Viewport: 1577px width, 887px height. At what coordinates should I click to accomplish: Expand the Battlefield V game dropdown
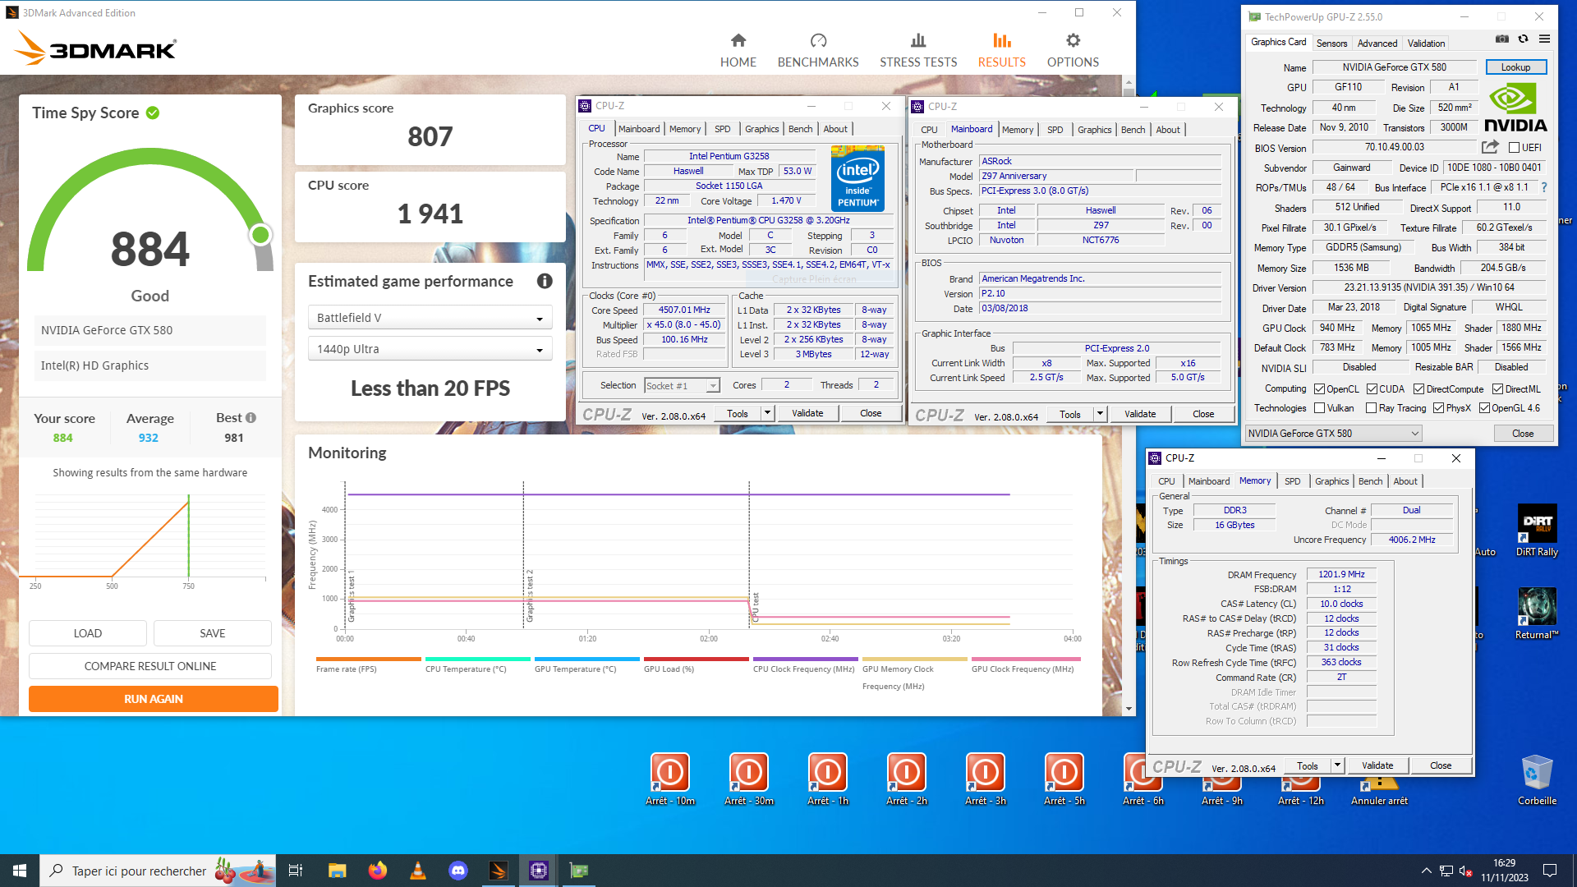click(430, 318)
